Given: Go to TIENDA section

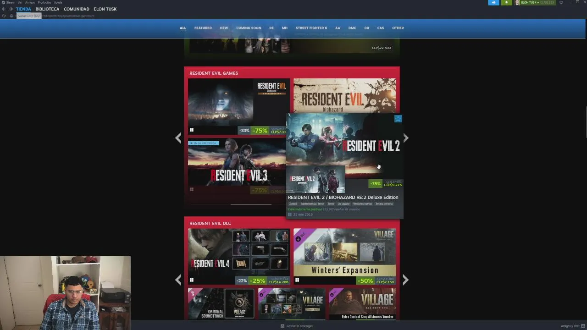Looking at the screenshot, I should point(23,9).
